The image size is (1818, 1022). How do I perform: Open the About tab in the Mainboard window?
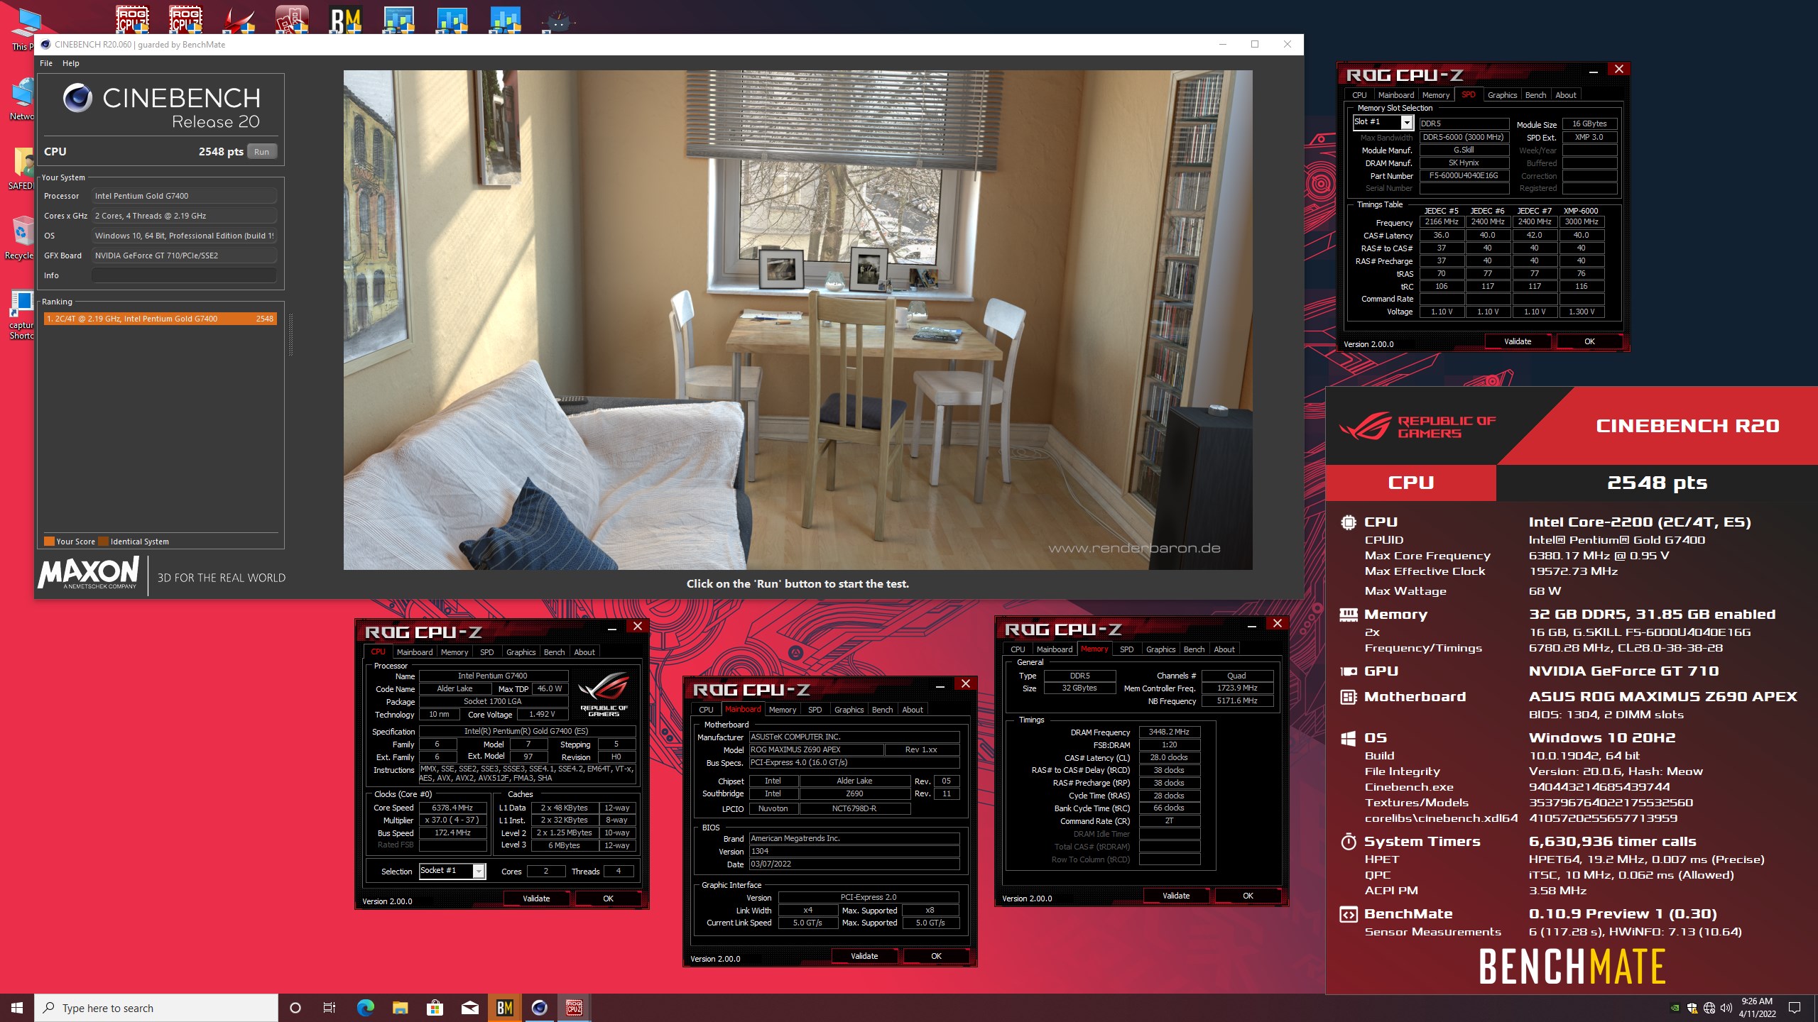pyautogui.click(x=913, y=710)
